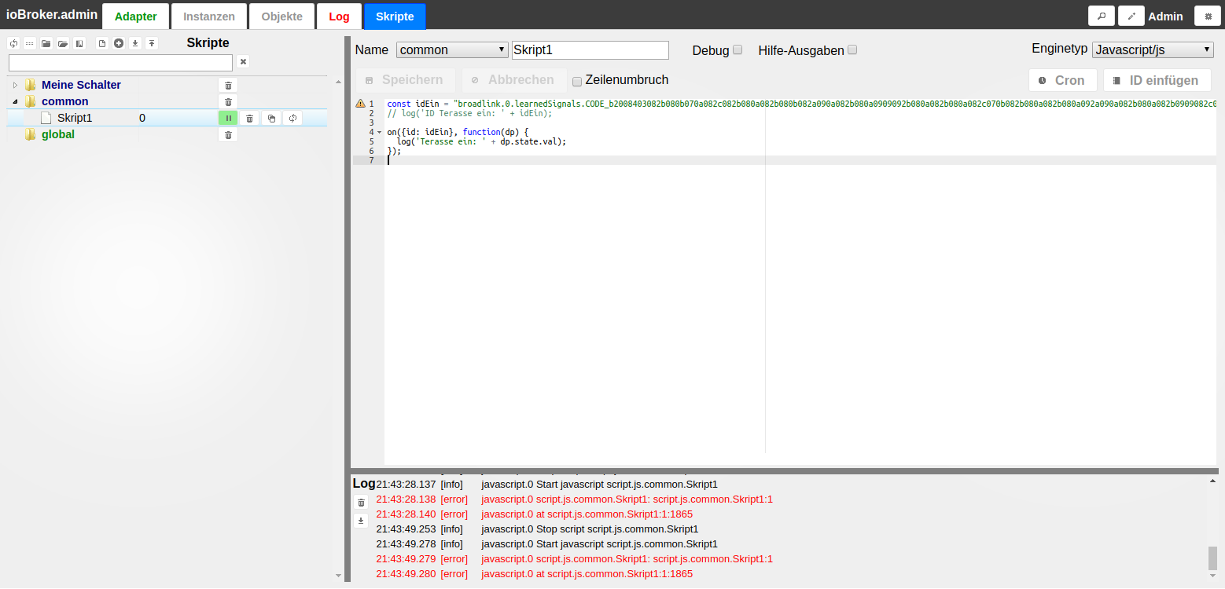This screenshot has width=1225, height=589.
Task: Toggle the Zeilenumbruch checkbox
Action: [x=577, y=81]
